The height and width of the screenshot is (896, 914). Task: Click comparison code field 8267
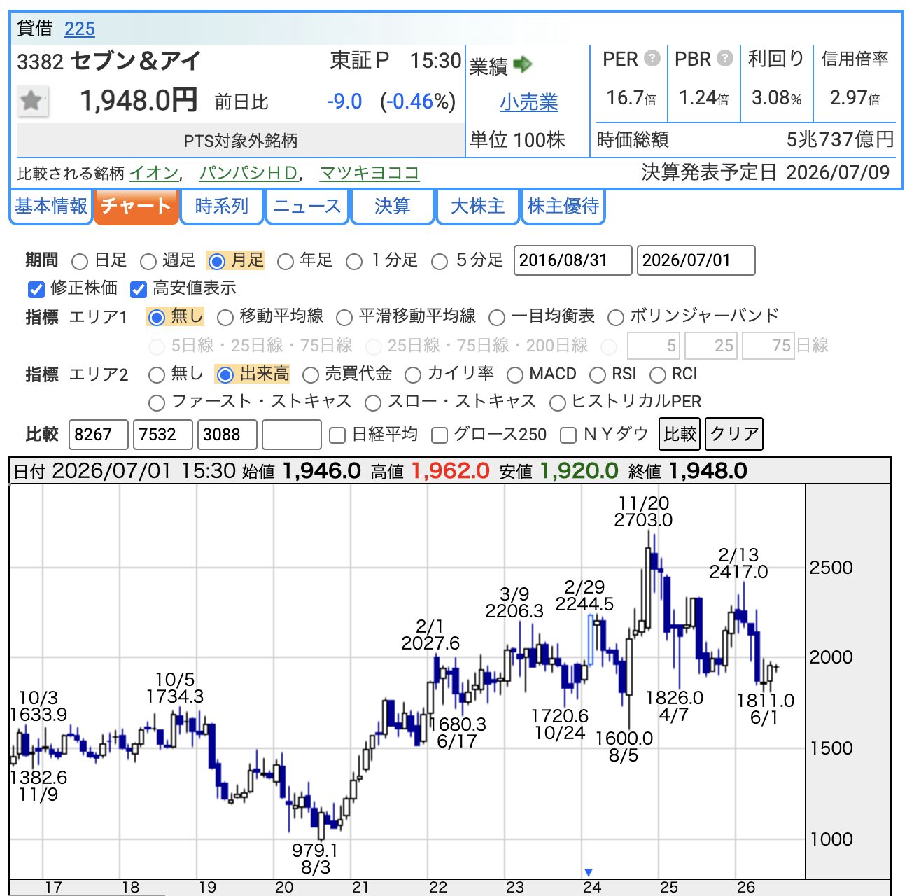99,435
